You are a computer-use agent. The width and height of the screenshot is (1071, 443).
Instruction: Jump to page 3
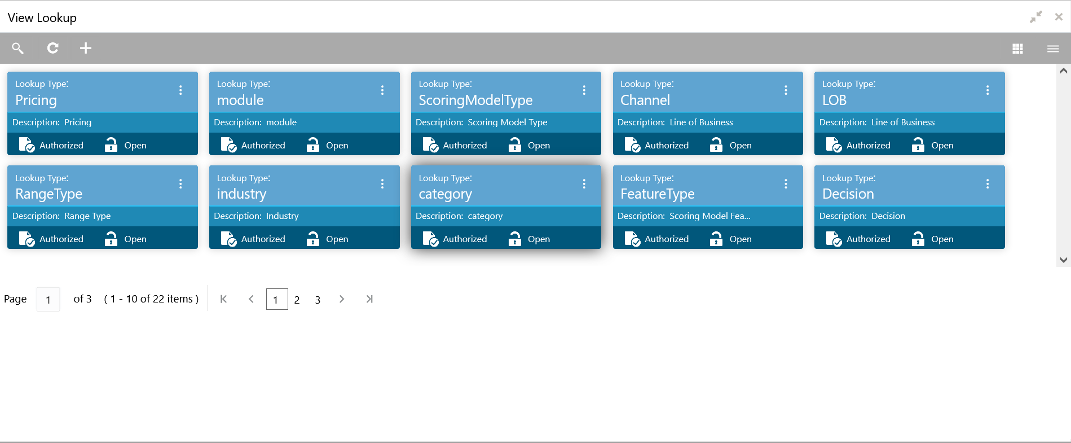click(318, 300)
